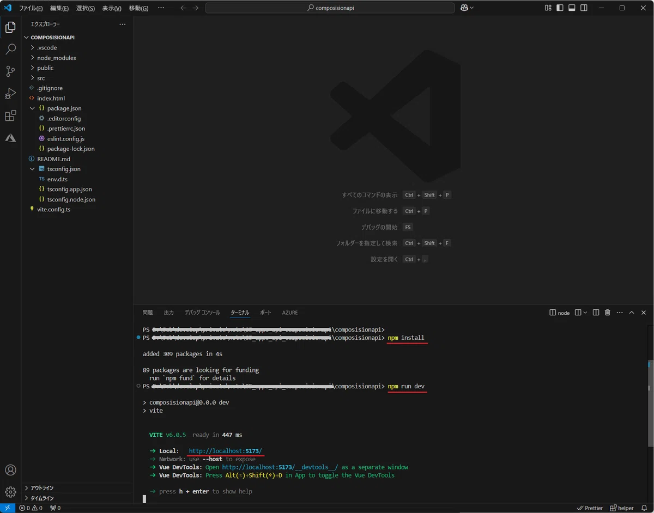654x513 pixels.
Task: Open the Manage gear icon
Action: click(10, 492)
